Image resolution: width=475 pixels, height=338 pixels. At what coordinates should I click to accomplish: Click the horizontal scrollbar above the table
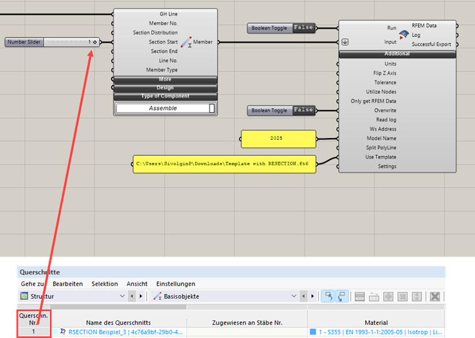(x=118, y=307)
